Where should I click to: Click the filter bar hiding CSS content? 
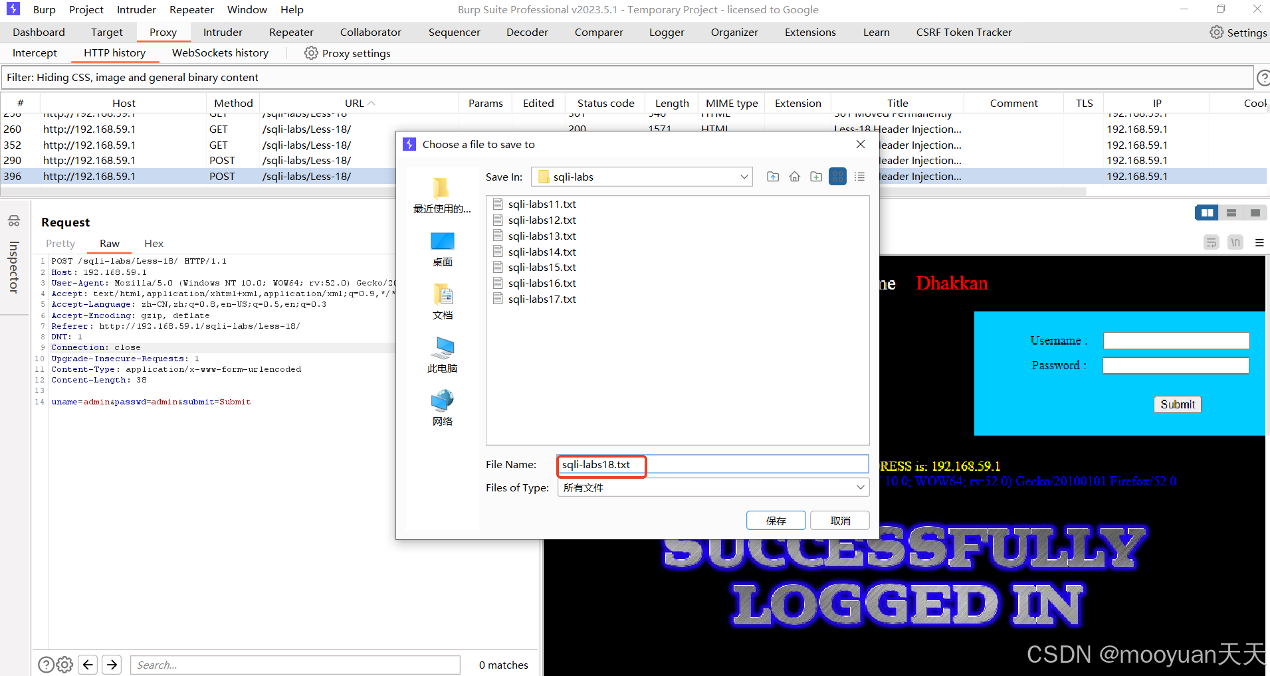tap(627, 78)
